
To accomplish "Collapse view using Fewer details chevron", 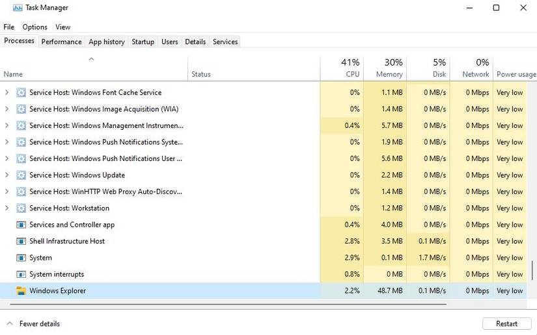I will click(x=9, y=323).
